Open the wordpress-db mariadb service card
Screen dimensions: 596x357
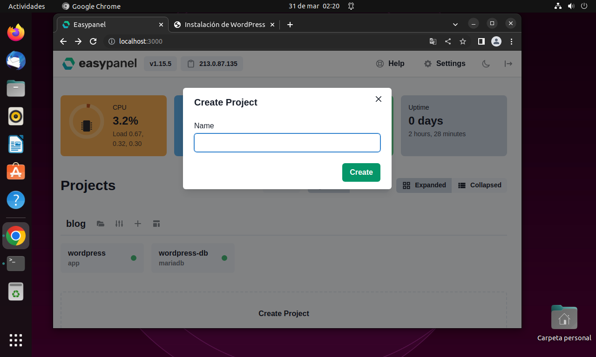tap(193, 258)
